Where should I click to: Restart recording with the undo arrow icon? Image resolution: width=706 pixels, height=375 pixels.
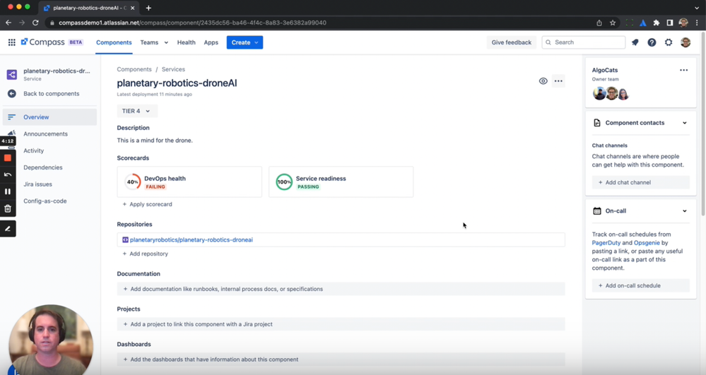[x=8, y=174]
